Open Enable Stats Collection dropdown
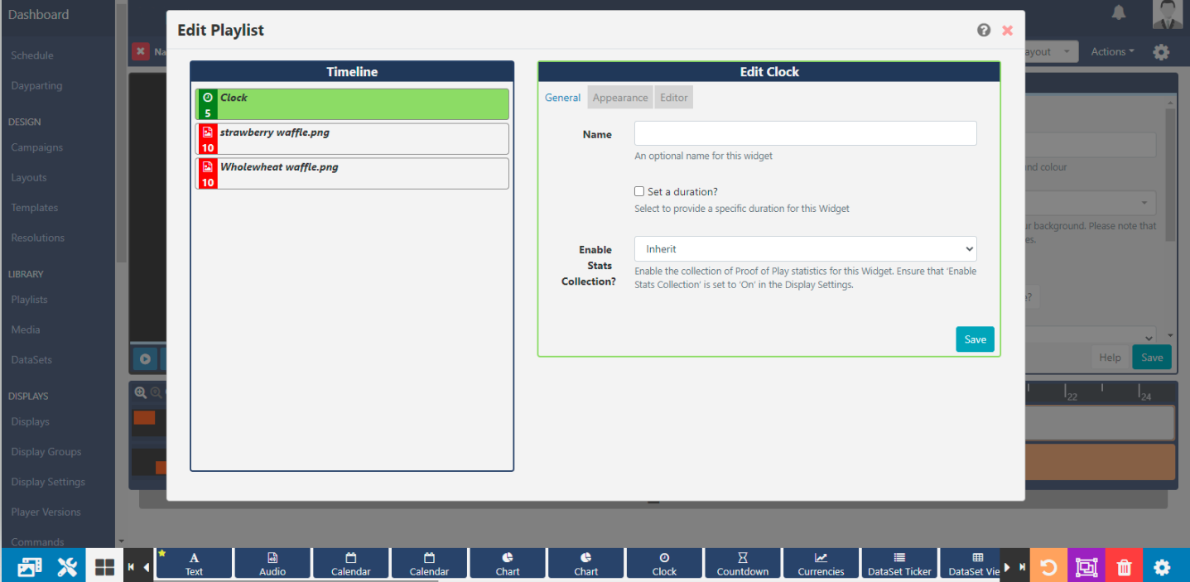Viewport: 1190px width, 582px height. point(805,249)
